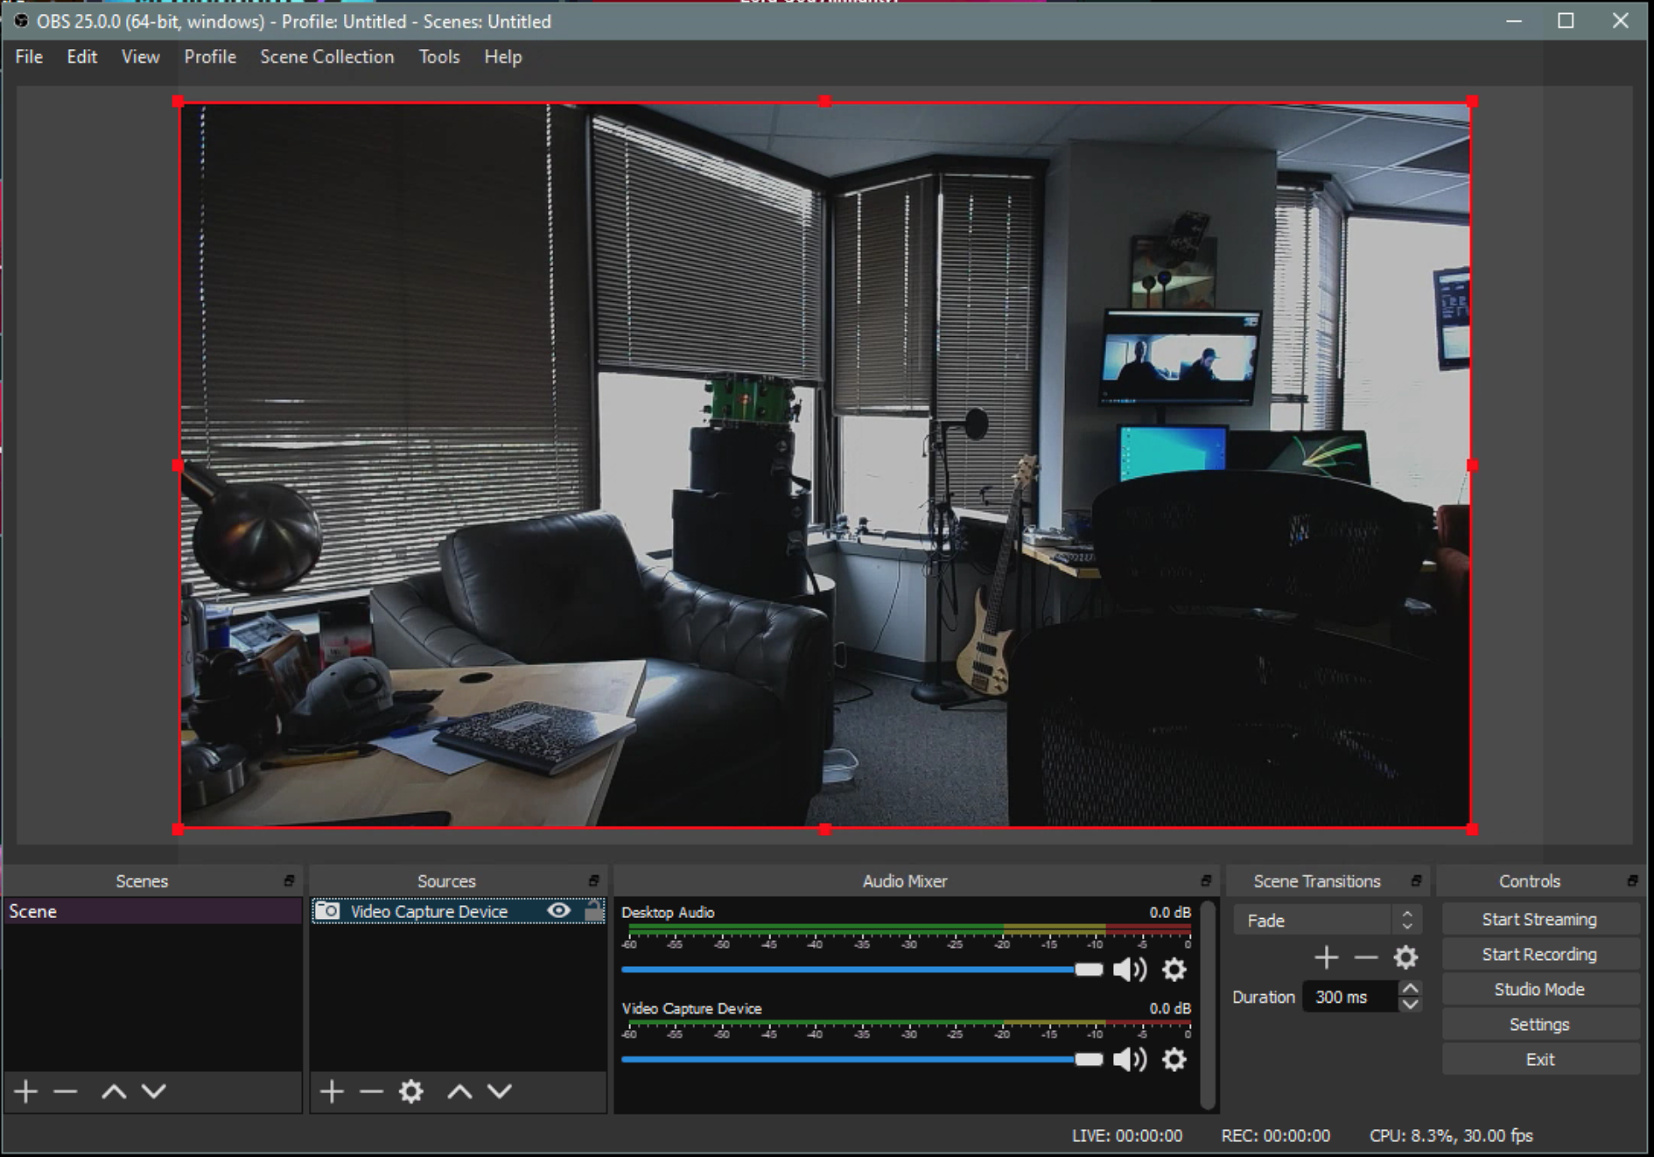This screenshot has height=1157, width=1654.
Task: Open source properties gear in Sources panel
Action: pyautogui.click(x=411, y=1091)
